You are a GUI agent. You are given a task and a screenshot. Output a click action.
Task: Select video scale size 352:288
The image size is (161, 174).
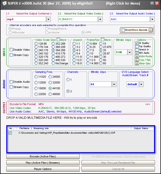click(53, 44)
